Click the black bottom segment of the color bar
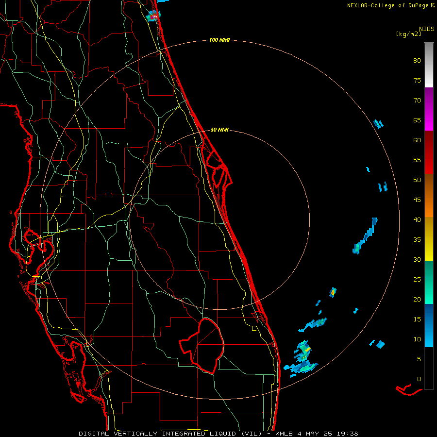This screenshot has width=437, height=437. [429, 368]
